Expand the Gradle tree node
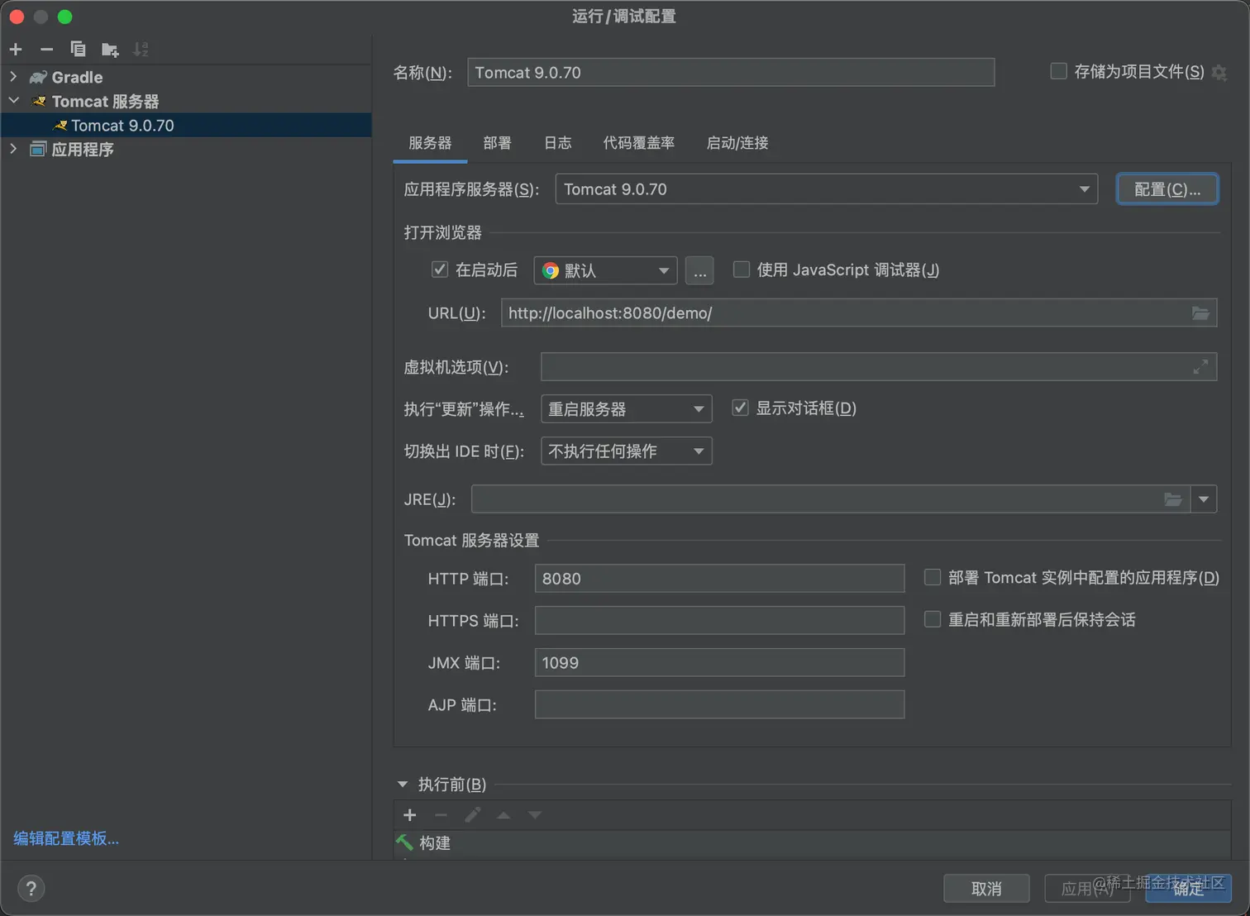Viewport: 1250px width, 916px height. [13, 77]
